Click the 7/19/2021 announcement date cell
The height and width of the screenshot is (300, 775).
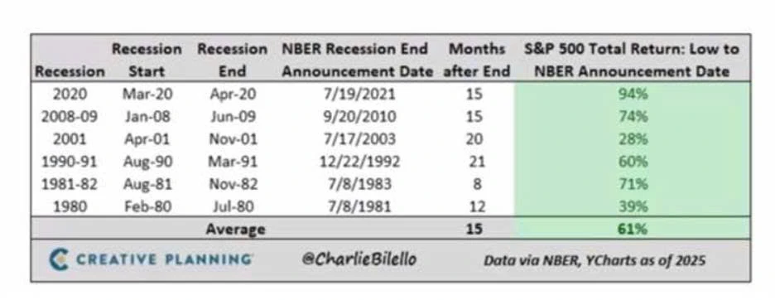(x=359, y=94)
